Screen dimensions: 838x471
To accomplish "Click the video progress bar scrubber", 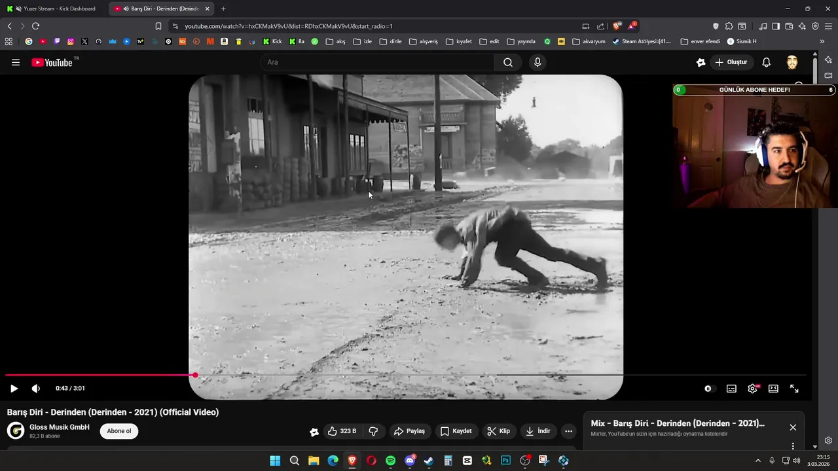I will click(195, 375).
